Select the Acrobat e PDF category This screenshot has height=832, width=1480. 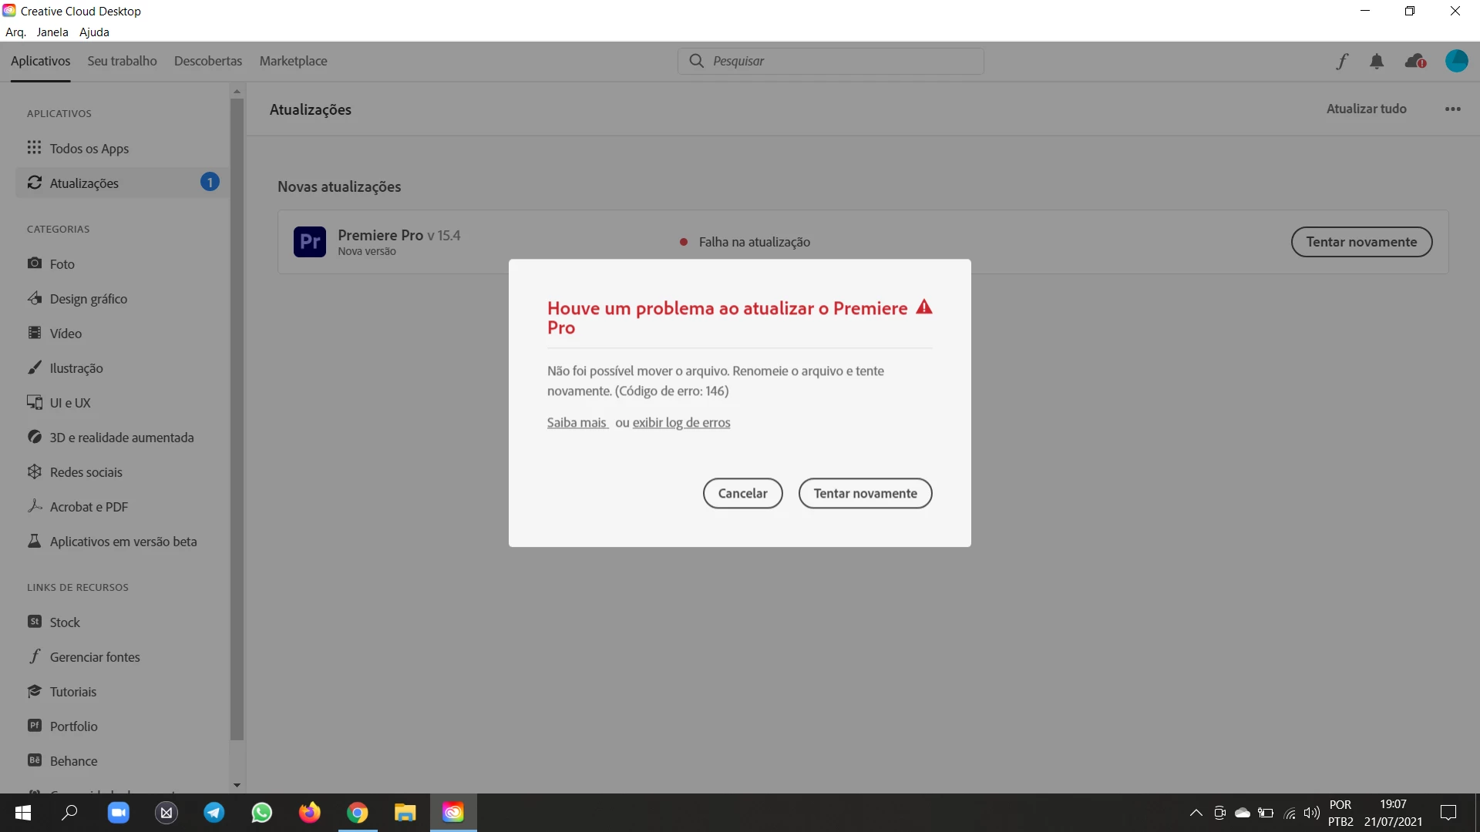(89, 507)
